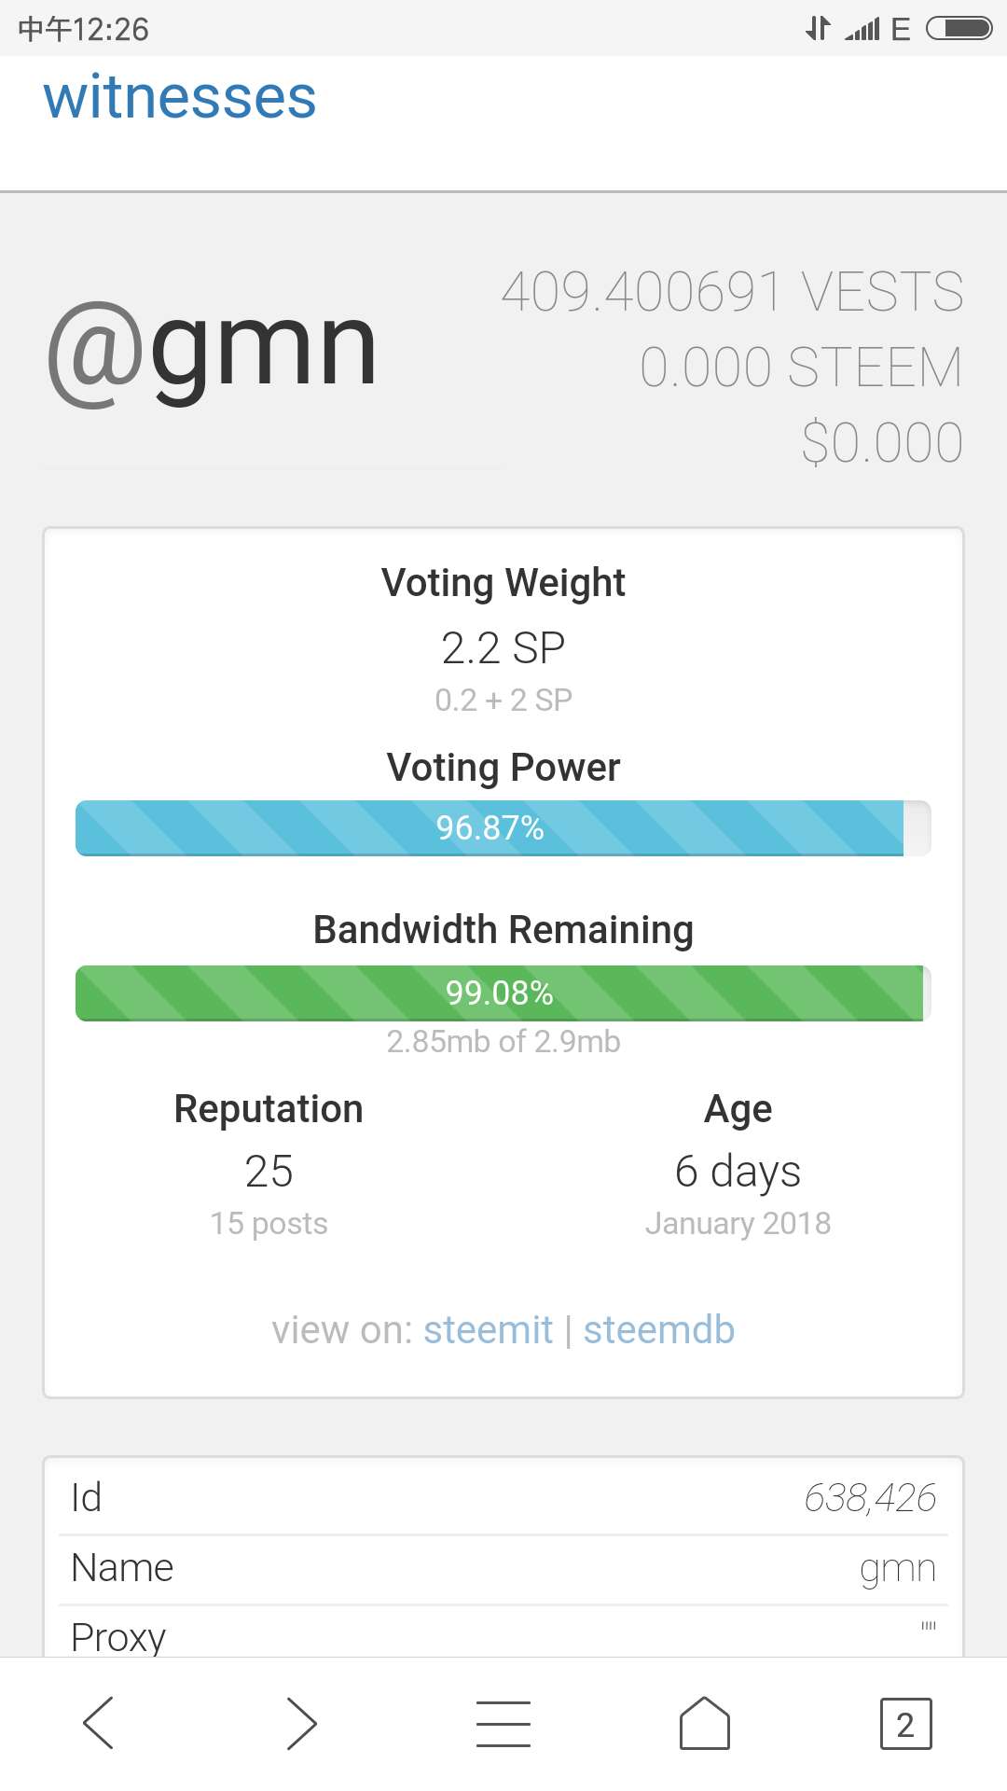Select the Name row showing gmn

(504, 1569)
